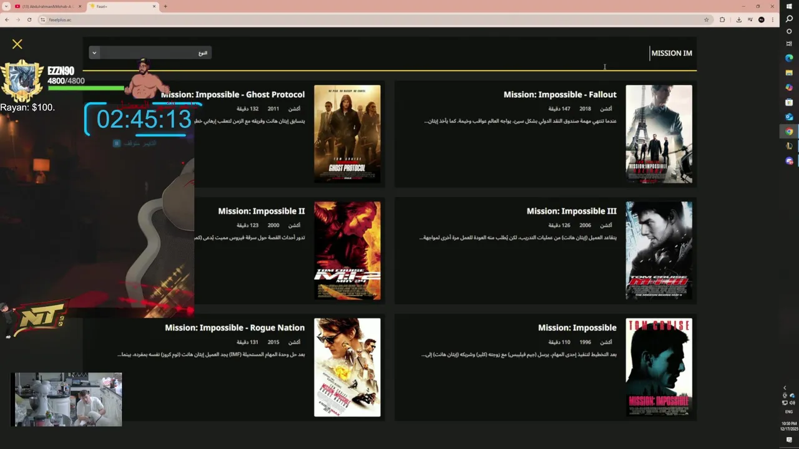
Task: Select the Rogue Nation movie poster
Action: click(347, 367)
